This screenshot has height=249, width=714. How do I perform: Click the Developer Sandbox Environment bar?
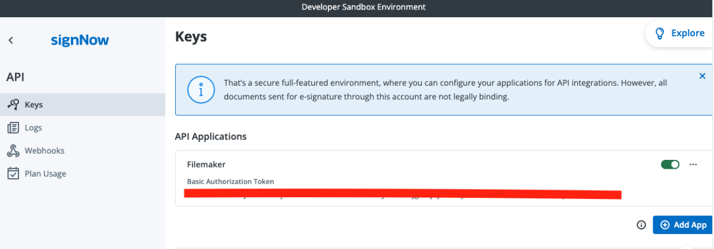(x=357, y=7)
